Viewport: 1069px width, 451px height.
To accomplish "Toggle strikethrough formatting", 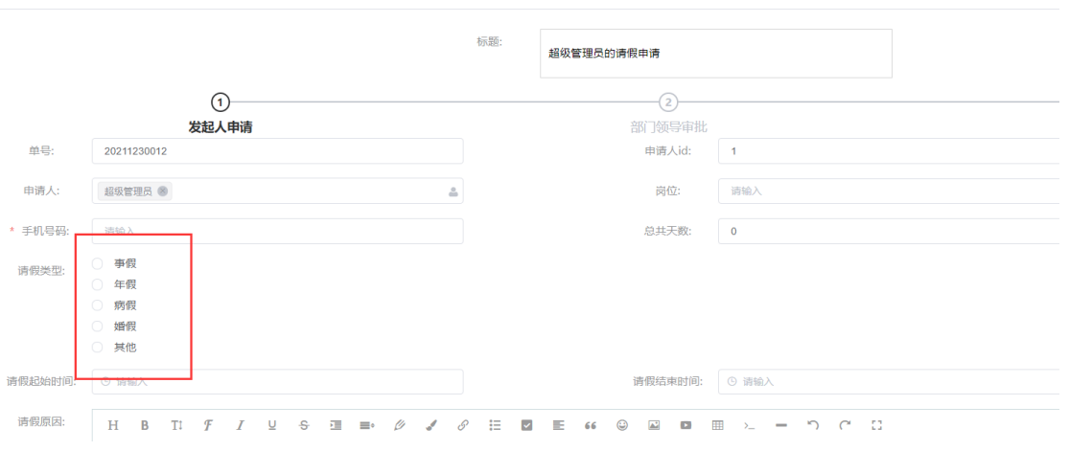I will click(x=304, y=425).
